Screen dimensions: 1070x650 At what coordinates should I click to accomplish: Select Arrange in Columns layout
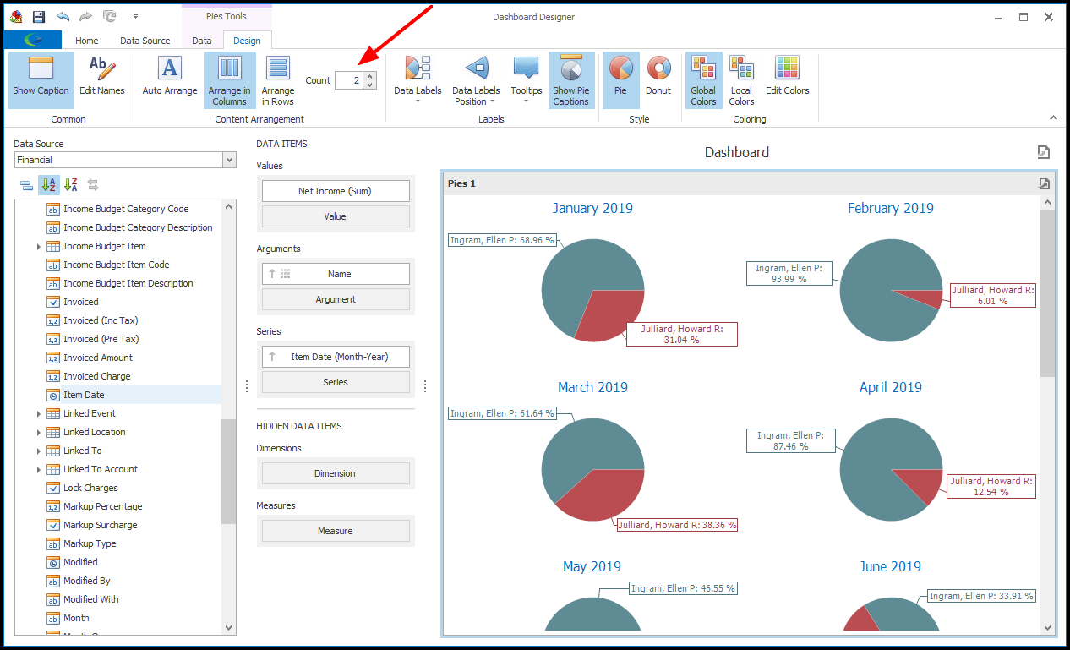click(230, 80)
